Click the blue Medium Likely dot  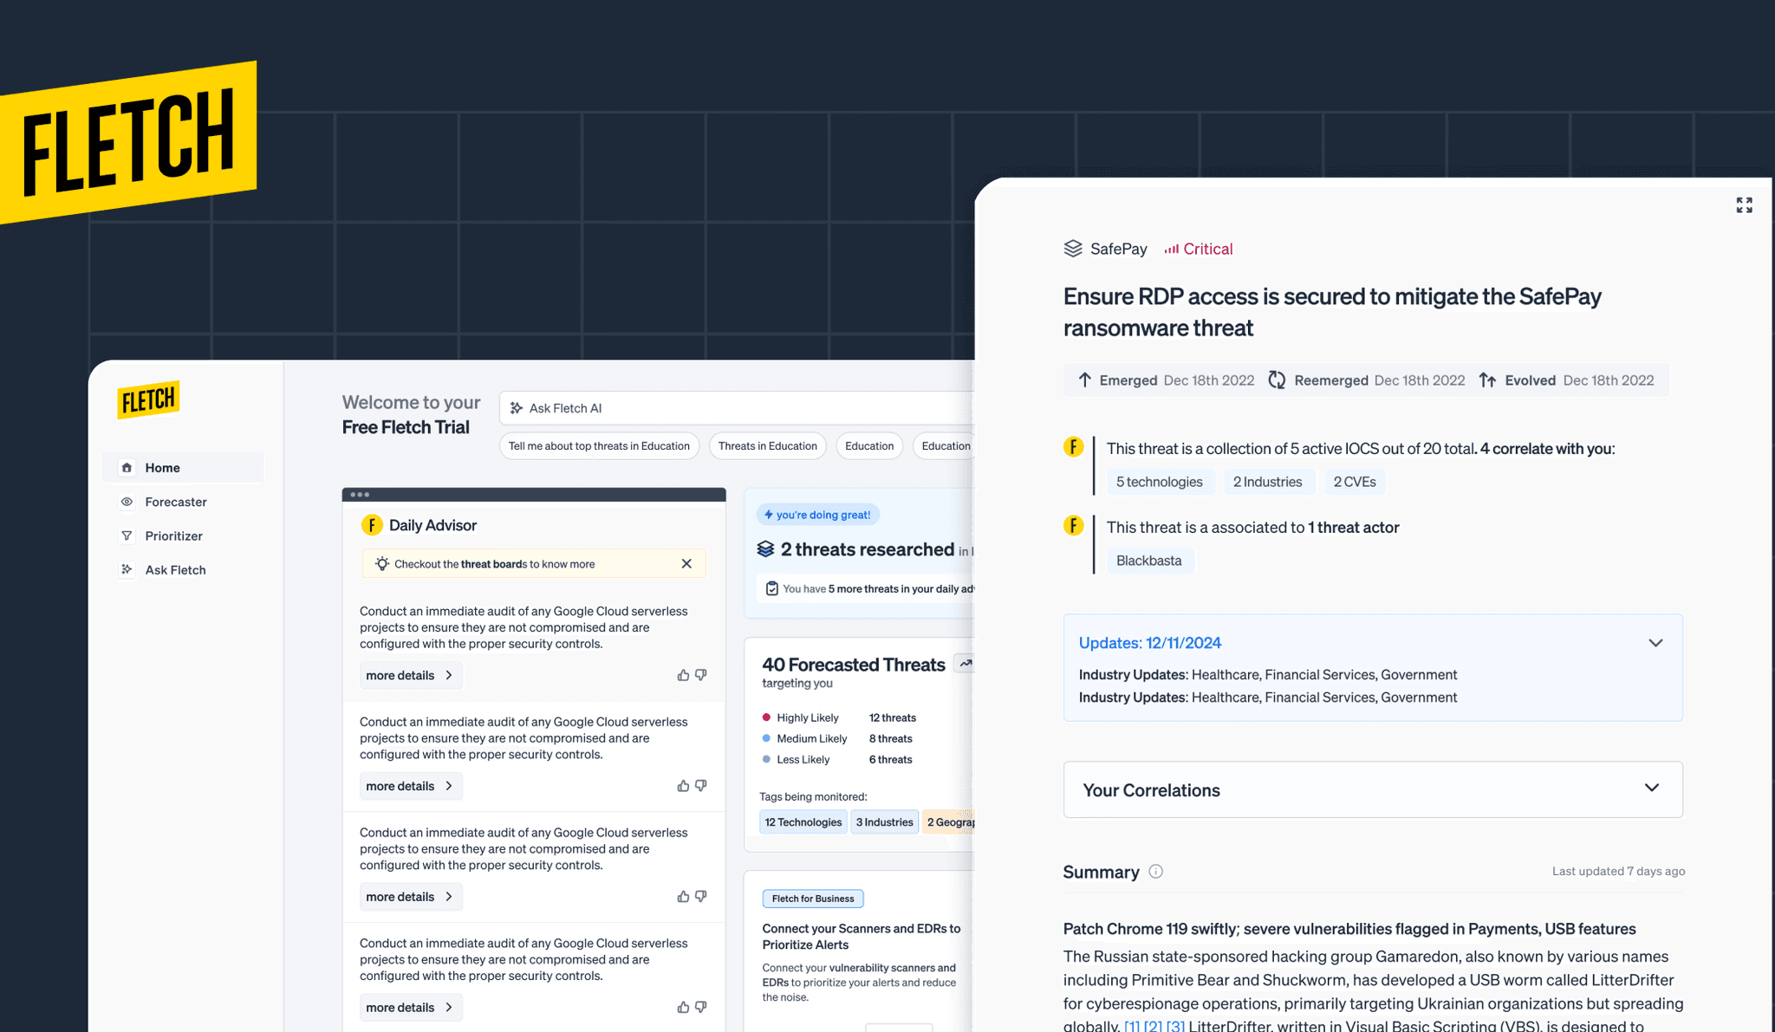tap(766, 738)
